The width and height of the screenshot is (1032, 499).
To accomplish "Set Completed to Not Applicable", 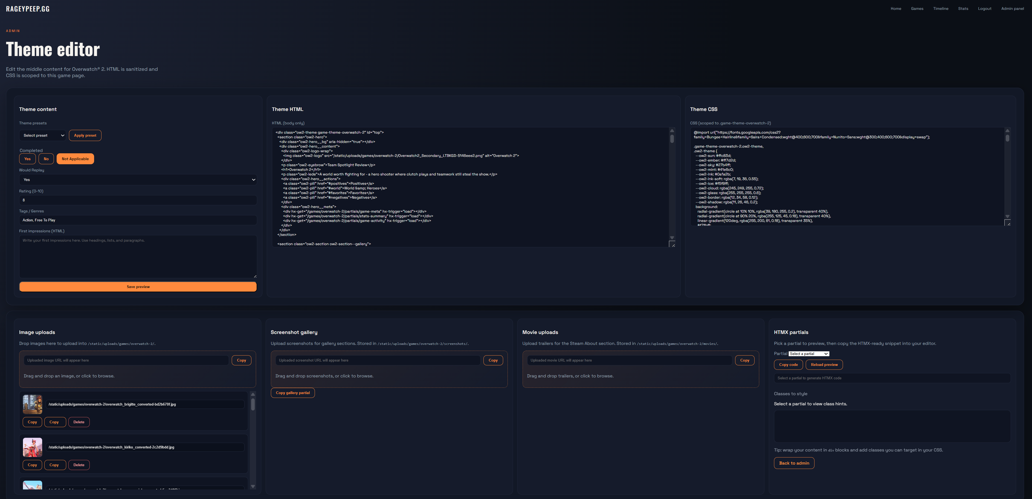I will 75,158.
